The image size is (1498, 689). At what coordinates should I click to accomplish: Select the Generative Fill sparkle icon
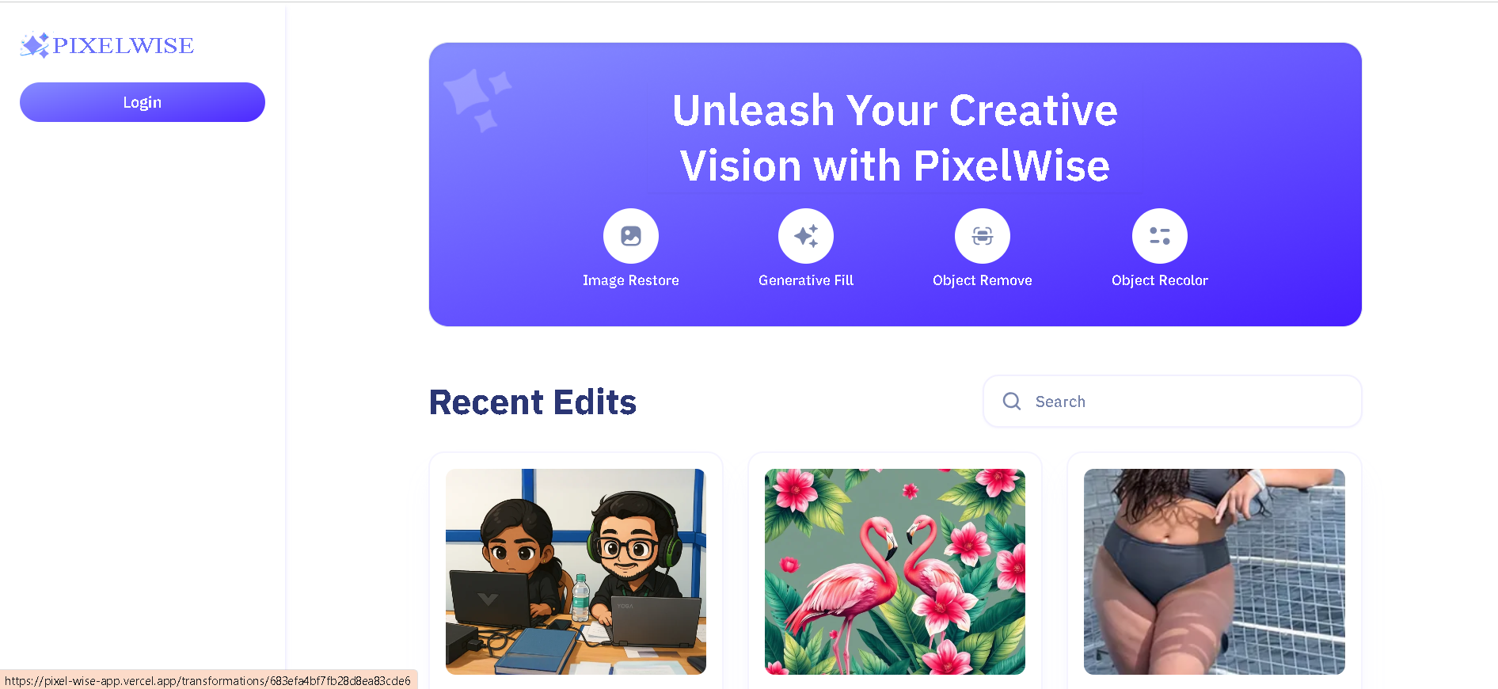point(806,236)
